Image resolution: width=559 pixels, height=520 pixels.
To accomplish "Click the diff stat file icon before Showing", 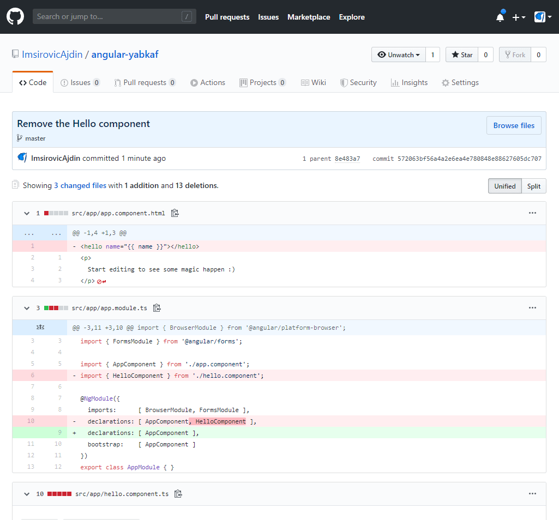I will tap(15, 185).
